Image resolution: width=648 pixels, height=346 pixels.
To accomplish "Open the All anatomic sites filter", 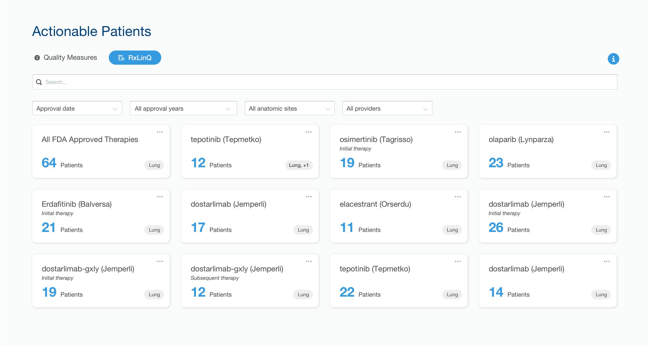I will pos(290,108).
